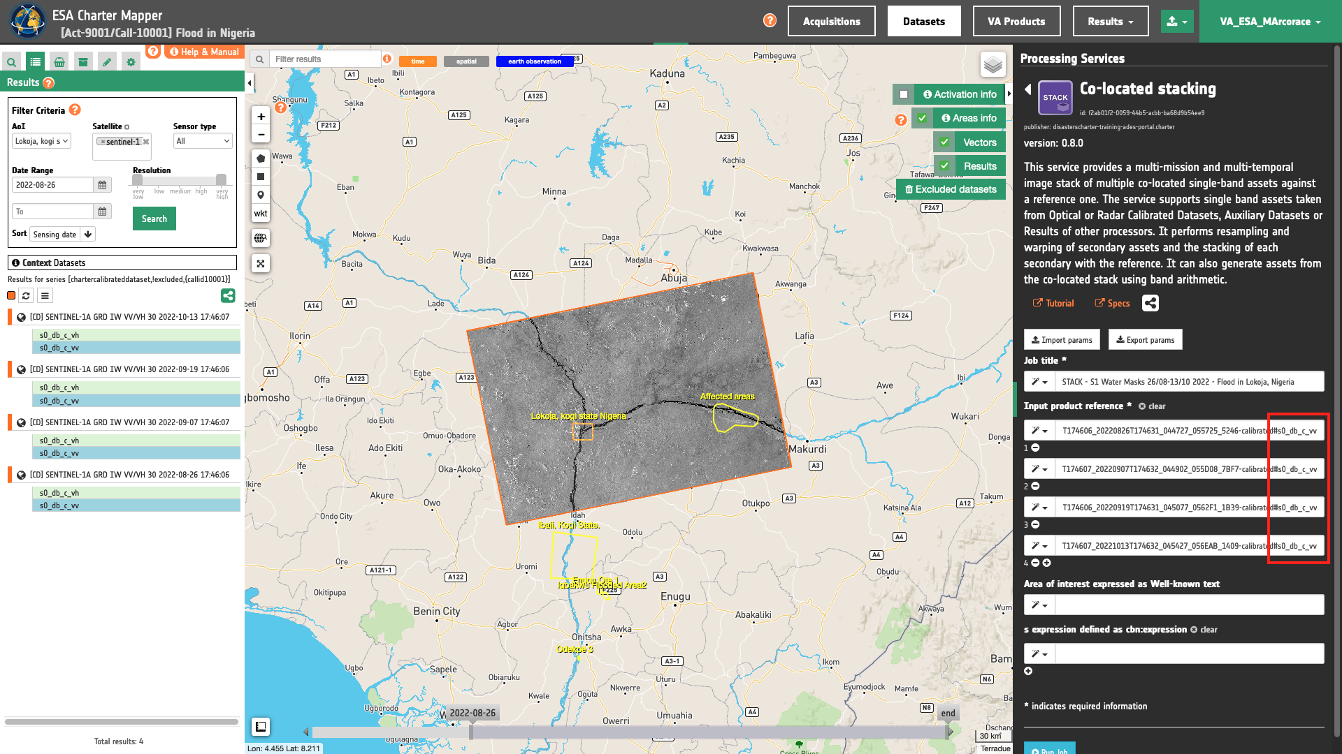Toggle the bottom-left map footprint button
The height and width of the screenshot is (754, 1342).
click(261, 727)
